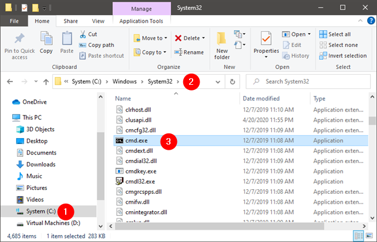Screen dimensions: 377x242
Task: Go up one folder level arrow
Action: point(46,82)
